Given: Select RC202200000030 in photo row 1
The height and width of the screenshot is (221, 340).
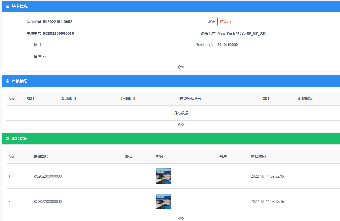Looking at the screenshot, I should coord(48,176).
